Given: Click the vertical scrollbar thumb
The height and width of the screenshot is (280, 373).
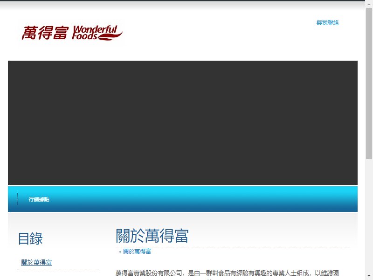Looking at the screenshot, I should pos(369,84).
